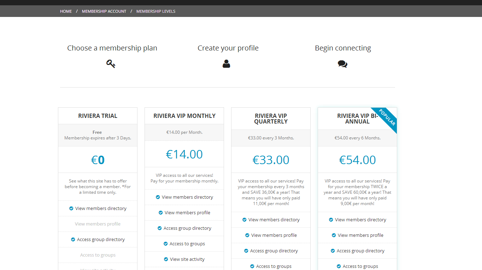Click checkmark beside Bi-Annual View members profile

point(334,235)
